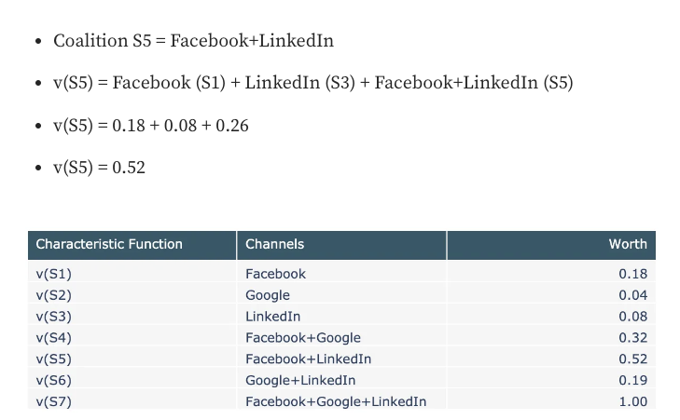Select the v(S1) cell in the table
This screenshot has height=420, width=680.
pos(54,274)
